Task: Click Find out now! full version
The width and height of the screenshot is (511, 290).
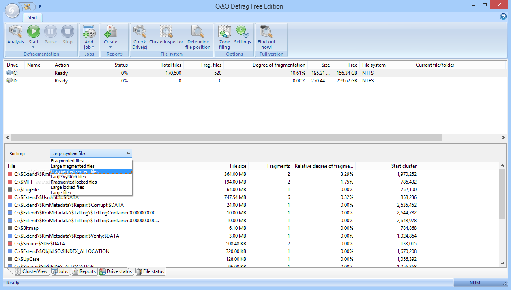Action: pyautogui.click(x=266, y=37)
